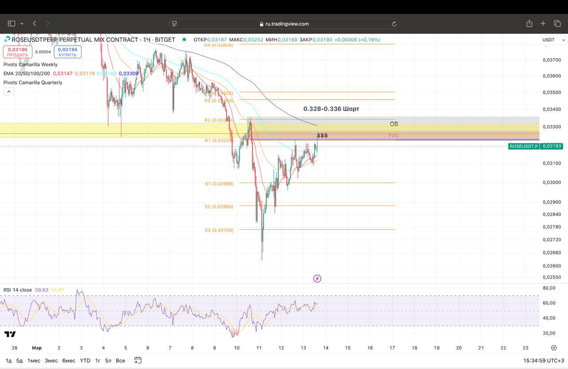Click the Мар date on time axis
The image size is (568, 369).
37,348
